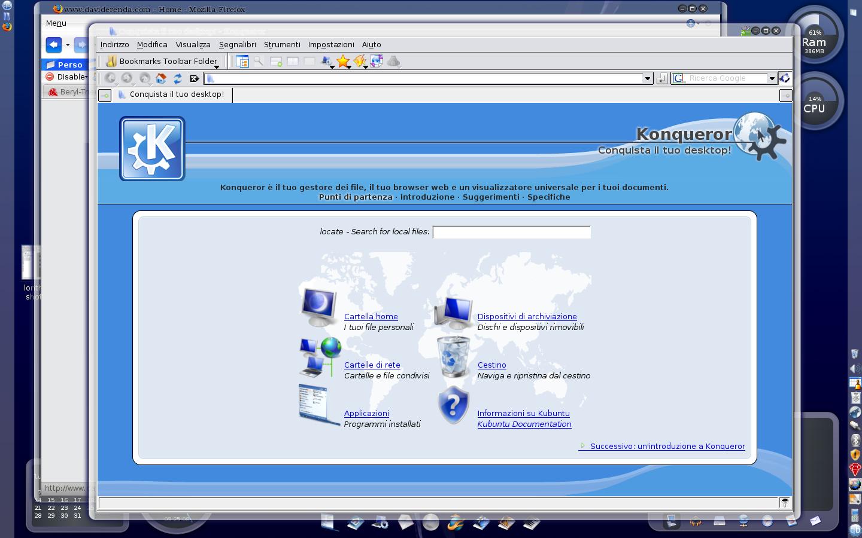Open the search engine dropdown beside Ricerca Google
The image size is (862, 538).
click(x=772, y=78)
